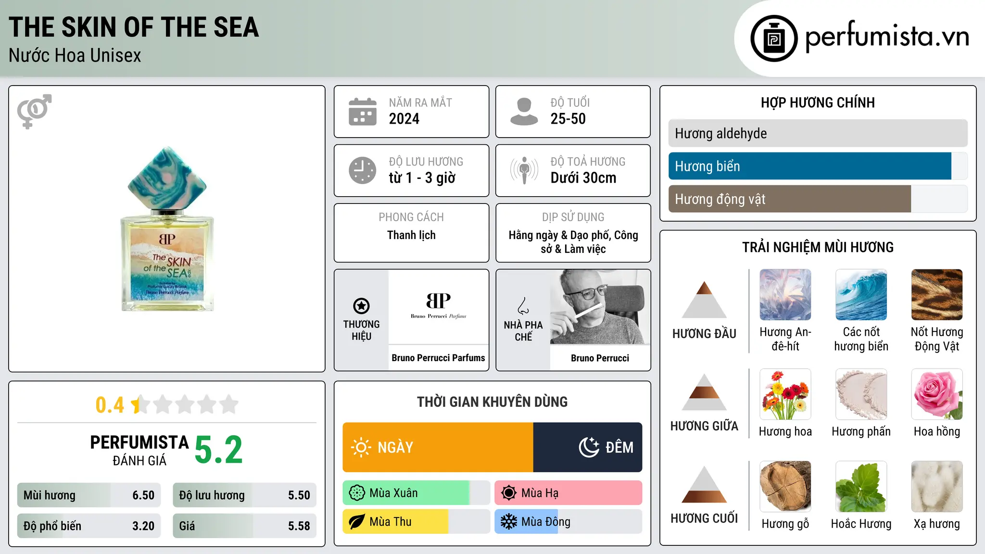Open the Các nốt hương biển wave image
Viewport: 985px width, 554px height.
(x=861, y=295)
